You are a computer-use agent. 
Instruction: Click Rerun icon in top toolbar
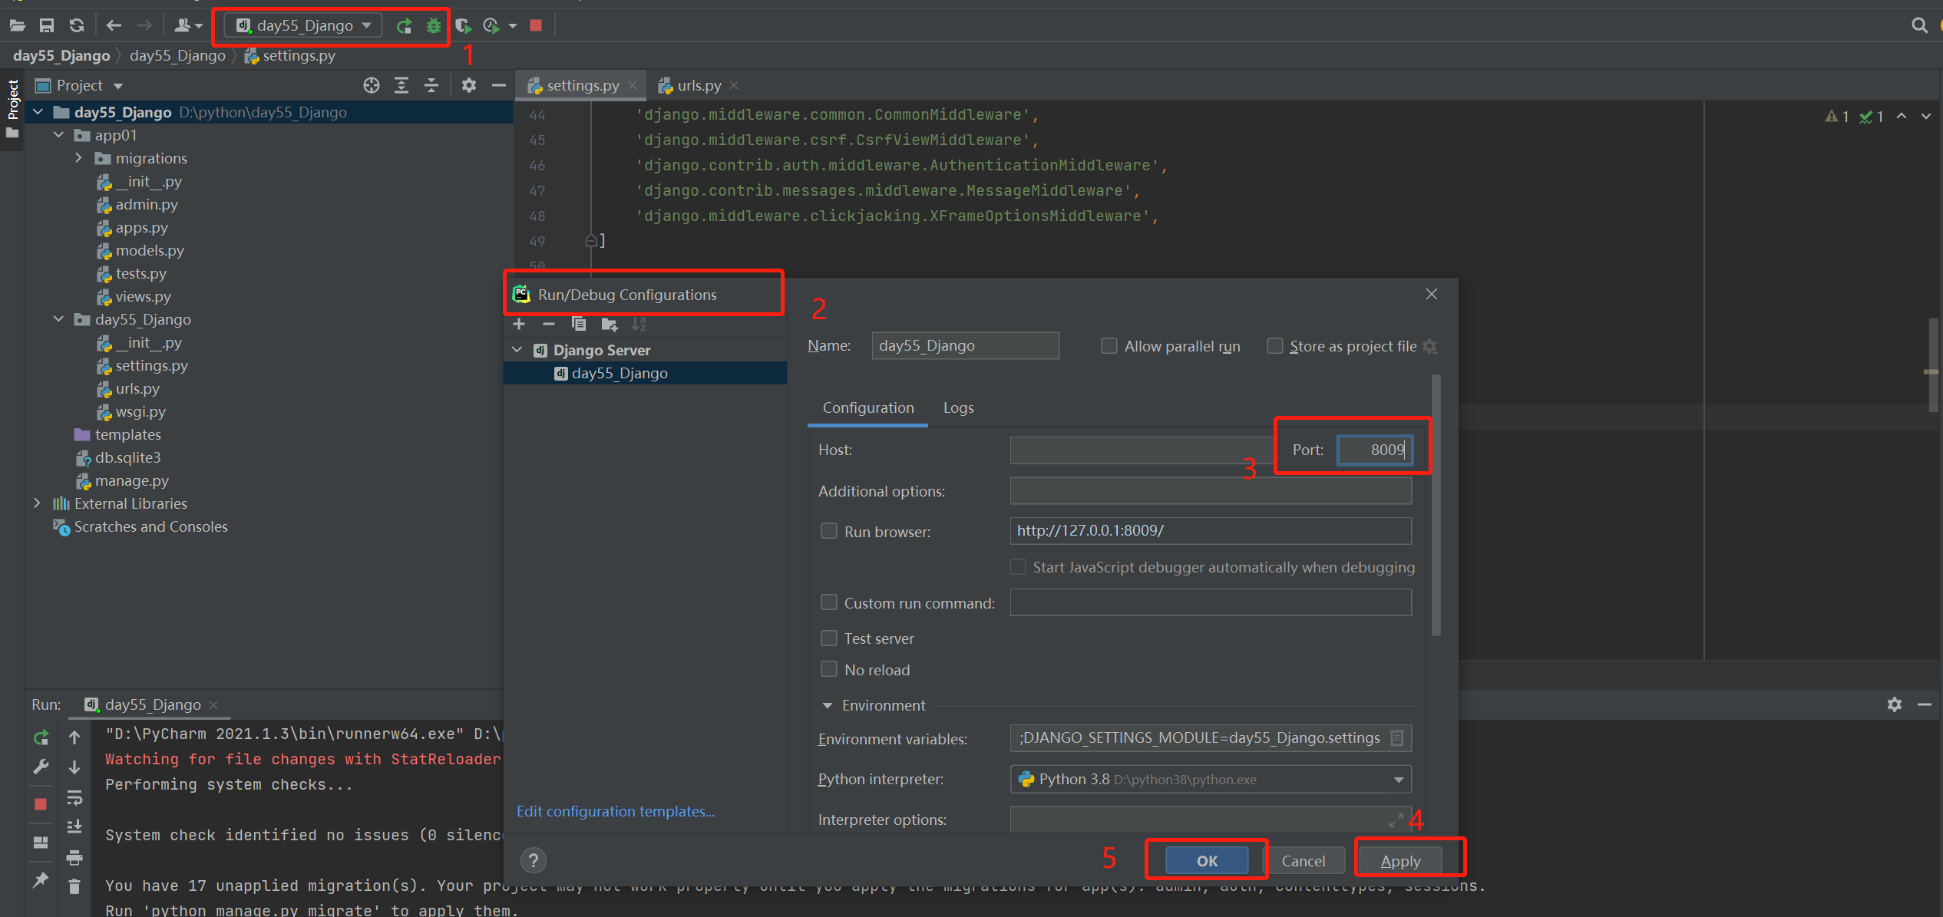[x=404, y=25]
